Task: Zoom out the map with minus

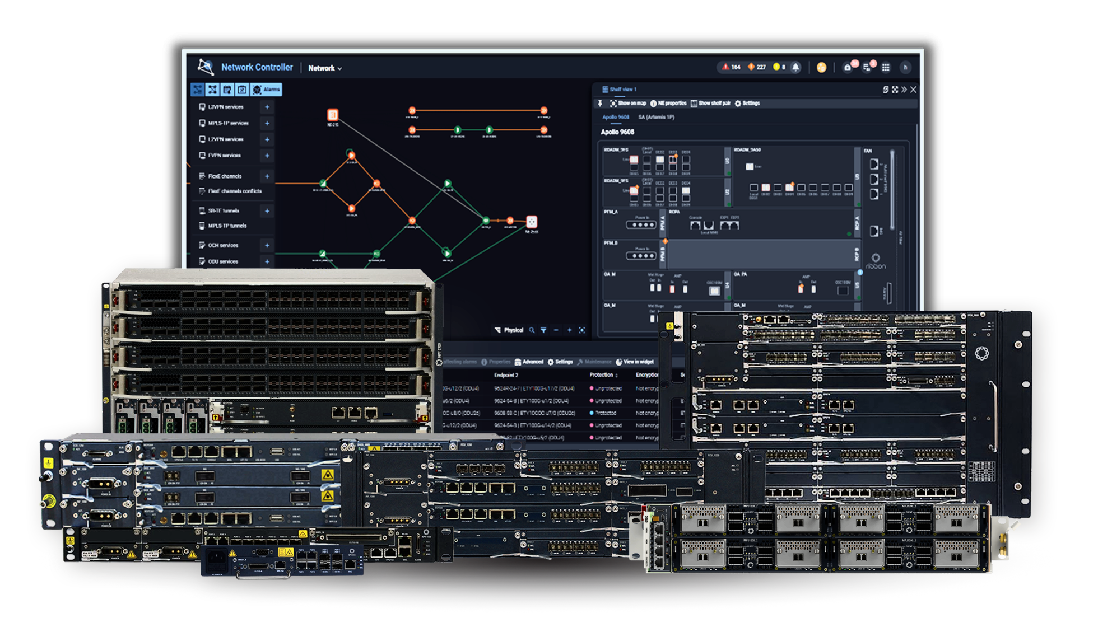Action: coord(556,330)
